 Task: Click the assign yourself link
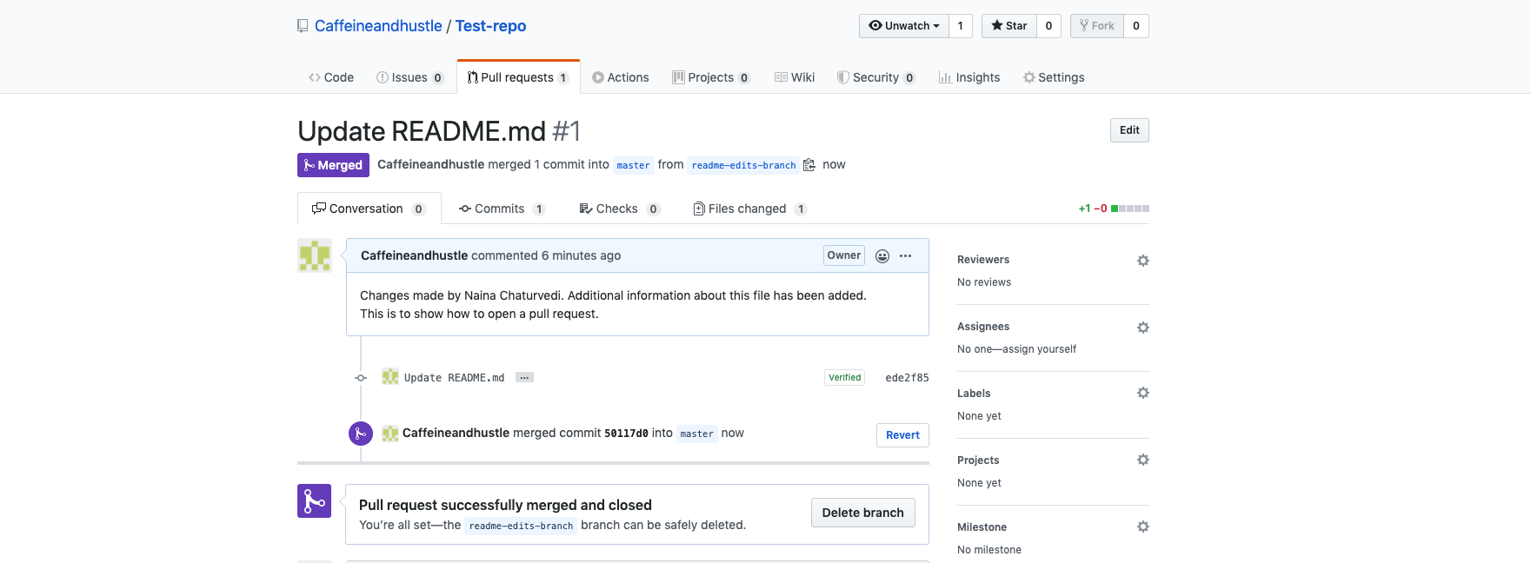point(1039,349)
